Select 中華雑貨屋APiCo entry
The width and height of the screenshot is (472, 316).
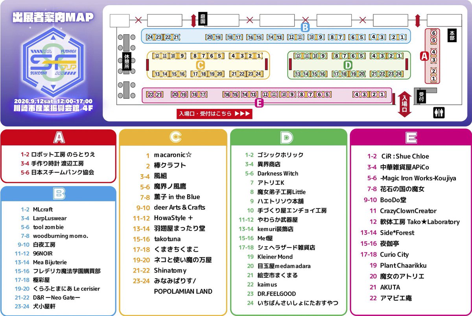[x=404, y=167]
